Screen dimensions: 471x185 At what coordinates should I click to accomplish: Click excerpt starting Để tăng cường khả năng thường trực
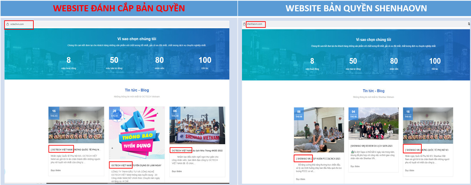(319, 168)
